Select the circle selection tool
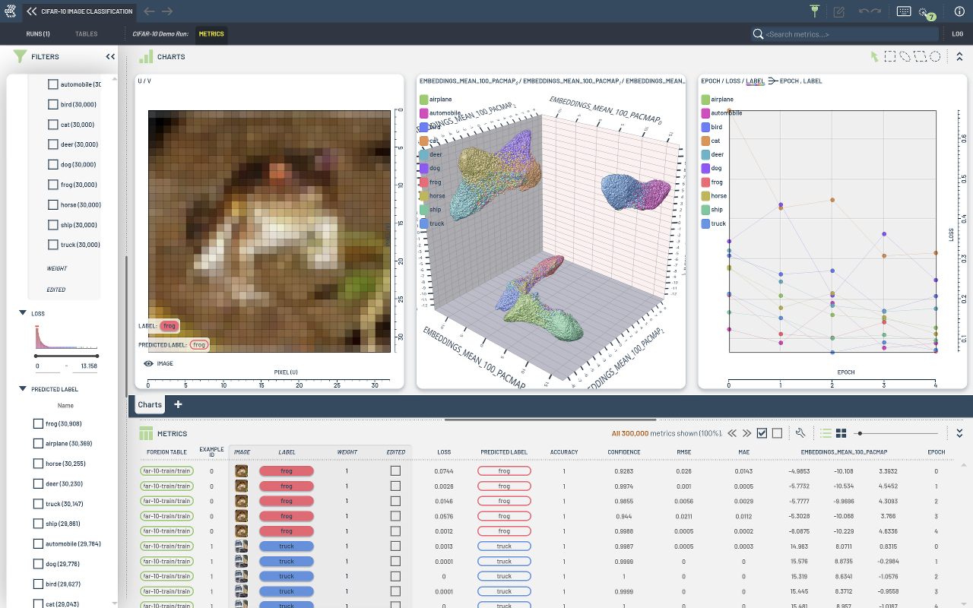Screen dimensions: 973x608 coord(936,57)
